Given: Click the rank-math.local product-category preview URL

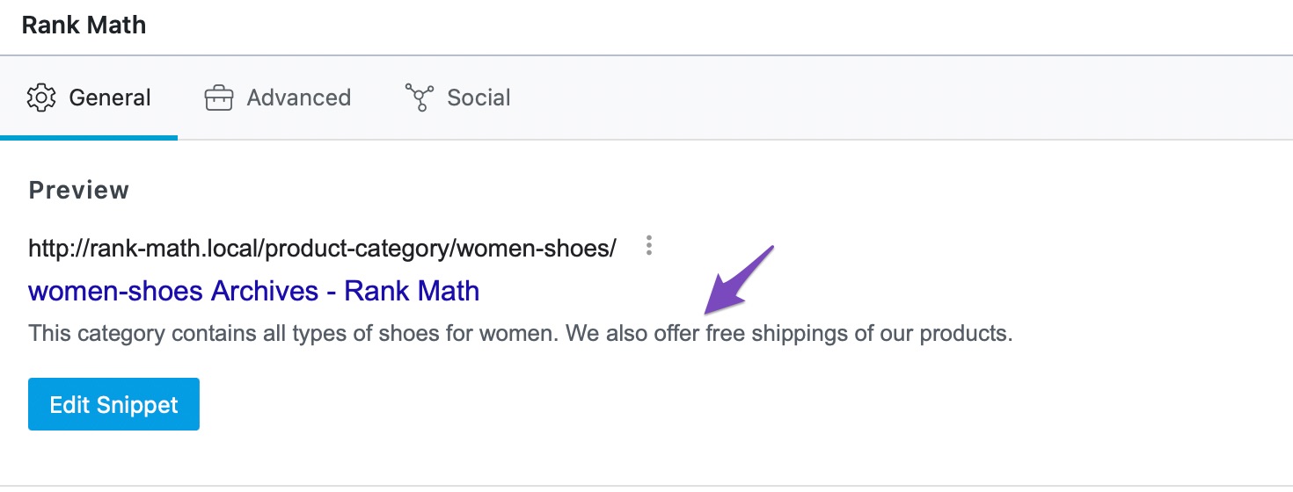Looking at the screenshot, I should (x=322, y=248).
